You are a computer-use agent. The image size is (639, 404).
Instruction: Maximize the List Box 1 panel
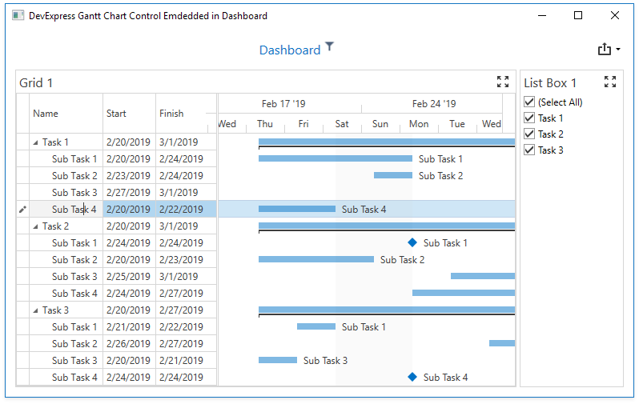609,82
